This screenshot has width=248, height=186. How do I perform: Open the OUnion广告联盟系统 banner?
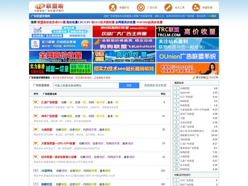point(188,56)
